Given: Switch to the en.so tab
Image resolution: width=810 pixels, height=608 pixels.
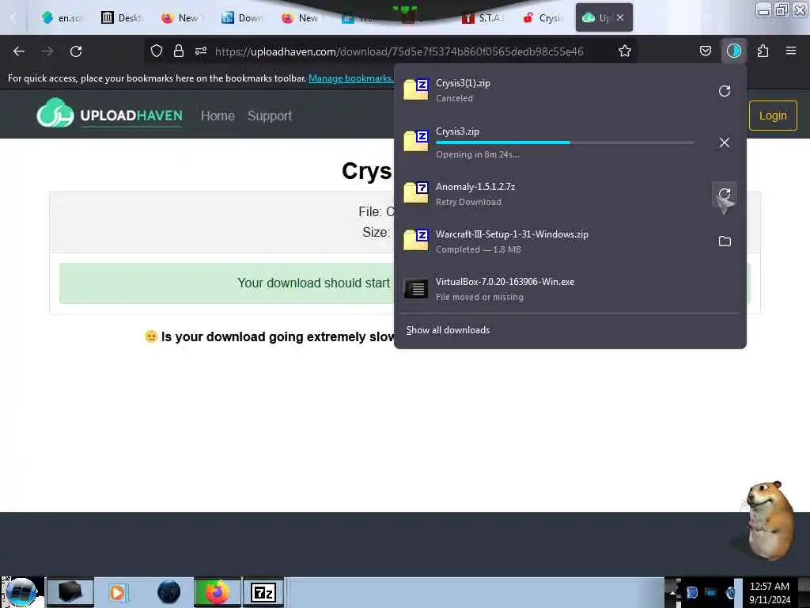Looking at the screenshot, I should tap(62, 17).
